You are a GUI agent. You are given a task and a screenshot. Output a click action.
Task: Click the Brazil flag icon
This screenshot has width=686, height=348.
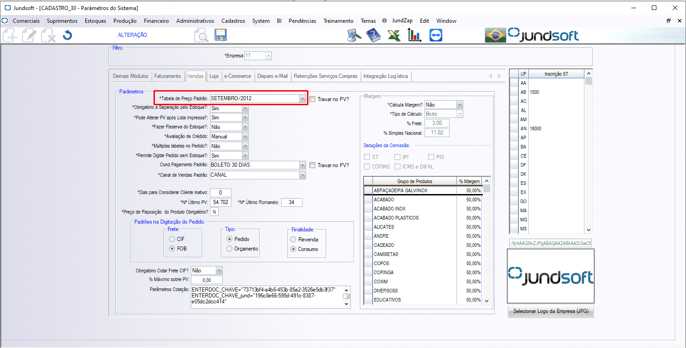(x=495, y=35)
